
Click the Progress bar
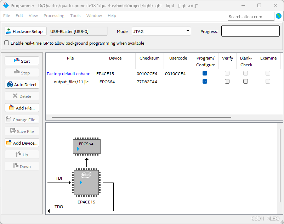pyautogui.click(x=250, y=31)
